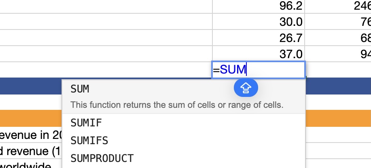Choose SUM from the function suggestions
The image size is (371, 168).
click(x=184, y=97)
